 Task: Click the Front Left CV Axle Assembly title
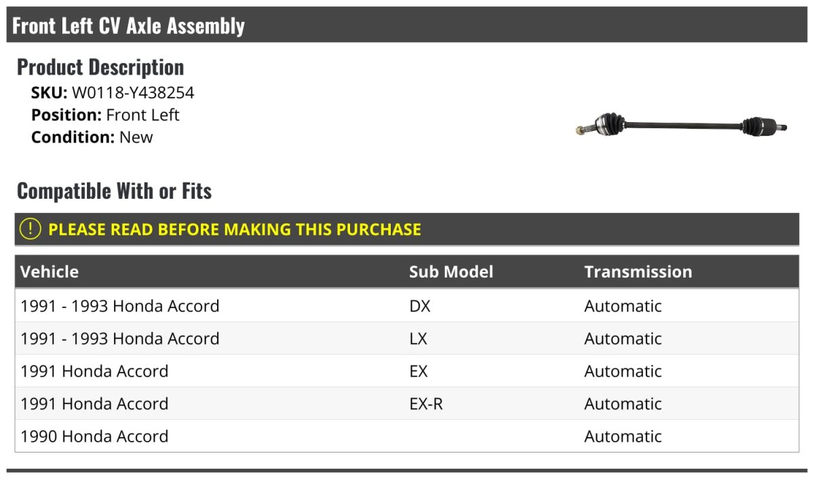(128, 26)
